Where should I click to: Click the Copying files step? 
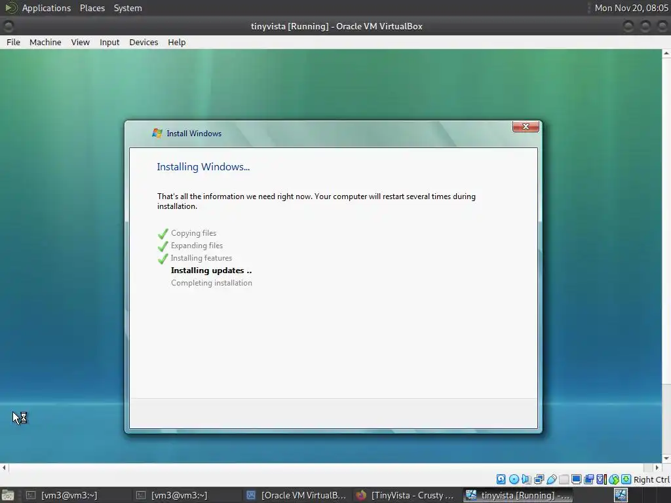193,233
